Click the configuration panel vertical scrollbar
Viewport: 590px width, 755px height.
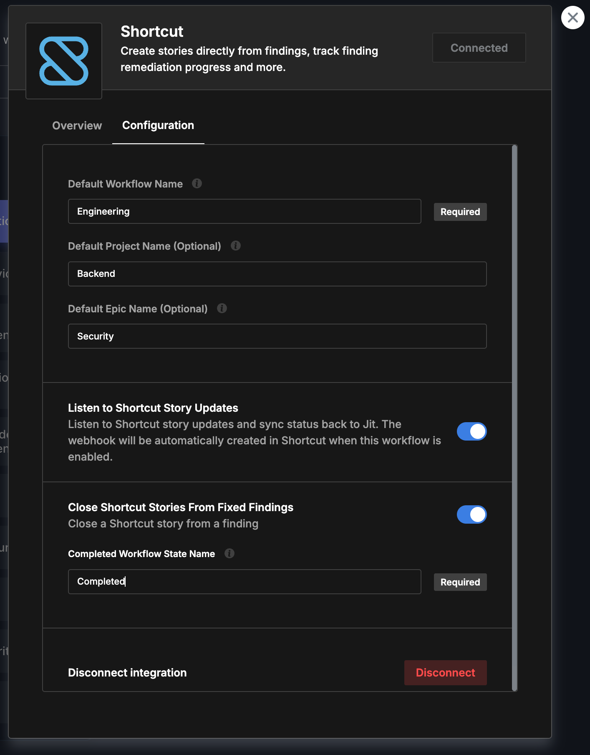coord(514,418)
